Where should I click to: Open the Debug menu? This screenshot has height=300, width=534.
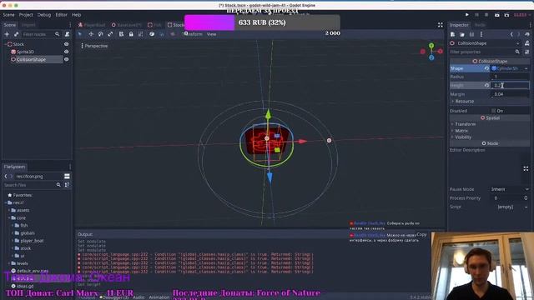click(44, 15)
